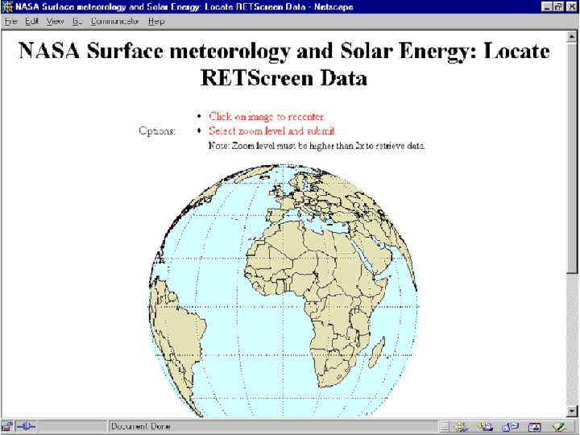
Task: Maximize the Netscape window
Action: click(x=558, y=6)
